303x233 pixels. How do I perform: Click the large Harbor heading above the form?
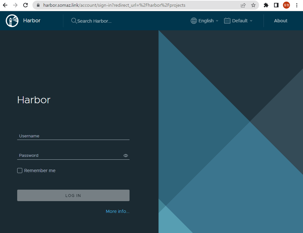coord(34,100)
